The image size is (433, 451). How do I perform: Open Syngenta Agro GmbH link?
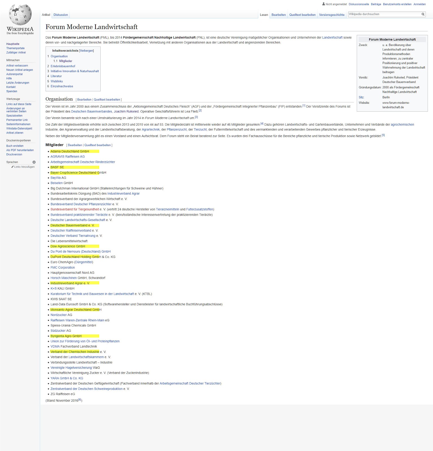66,336
